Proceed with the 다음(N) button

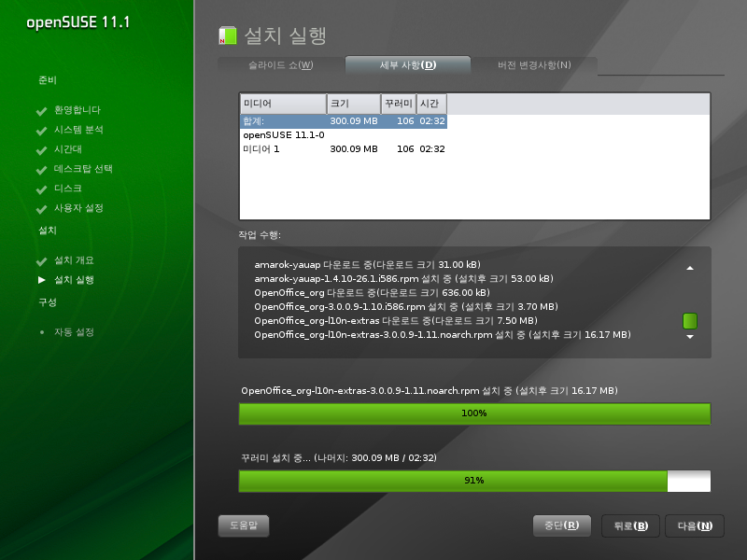click(x=695, y=525)
